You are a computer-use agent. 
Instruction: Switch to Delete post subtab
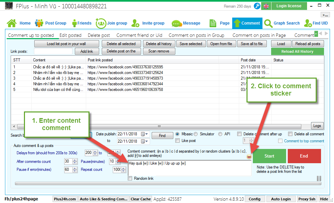(99, 35)
